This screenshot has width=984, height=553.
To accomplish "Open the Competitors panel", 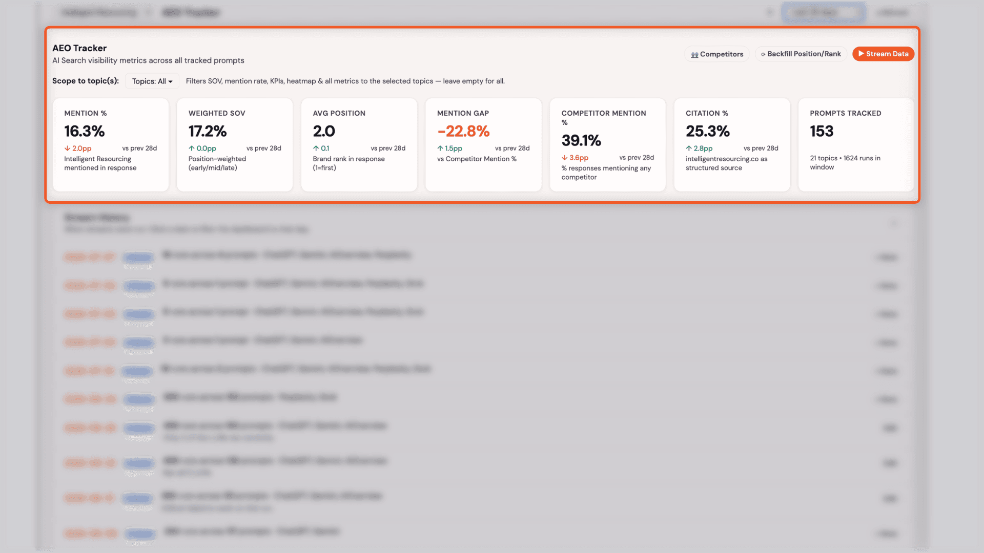I will 716,54.
